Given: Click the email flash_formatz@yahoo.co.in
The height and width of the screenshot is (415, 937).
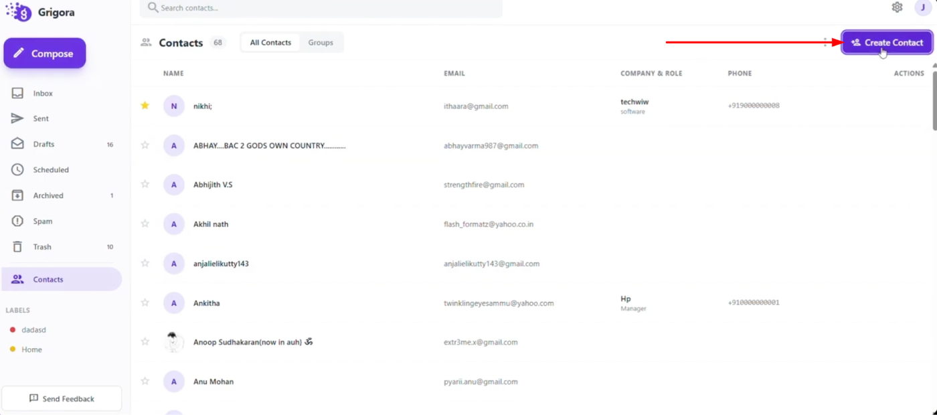Looking at the screenshot, I should pos(489,224).
